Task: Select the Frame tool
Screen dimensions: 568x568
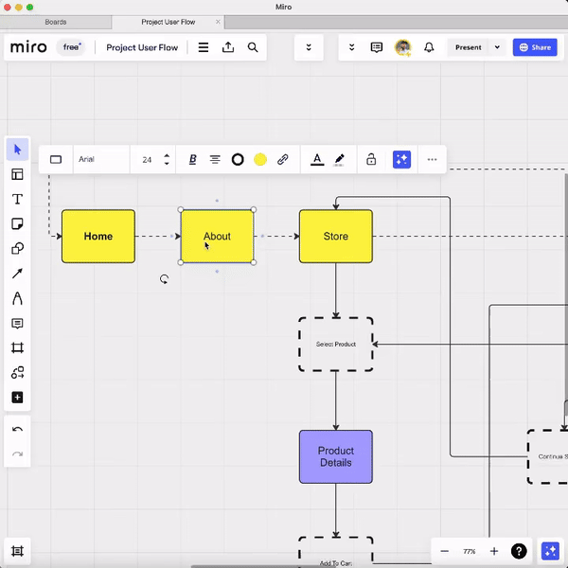Action: pyautogui.click(x=17, y=348)
